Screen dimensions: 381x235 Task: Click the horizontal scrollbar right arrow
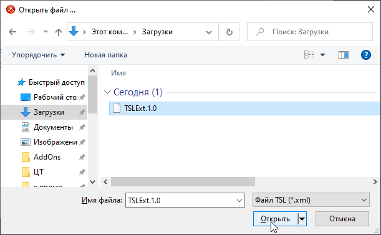pos(375,181)
